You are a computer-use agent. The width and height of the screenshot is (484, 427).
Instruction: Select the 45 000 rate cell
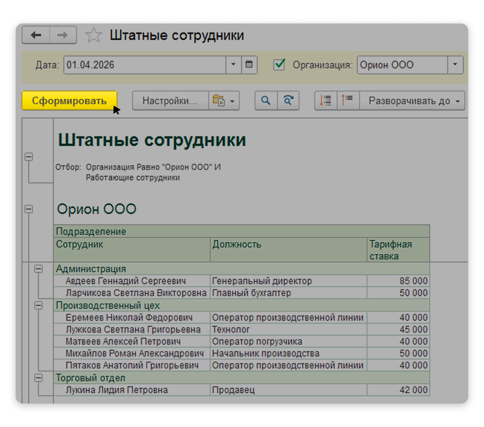[x=398, y=329]
